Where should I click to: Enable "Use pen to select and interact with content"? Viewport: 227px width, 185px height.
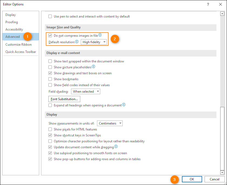pyautogui.click(x=50, y=16)
